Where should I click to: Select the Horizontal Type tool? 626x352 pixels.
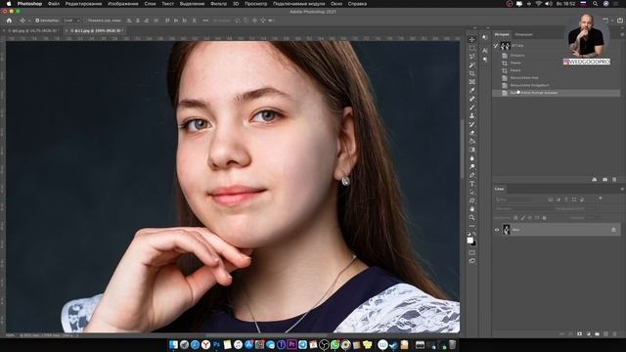[x=471, y=184]
